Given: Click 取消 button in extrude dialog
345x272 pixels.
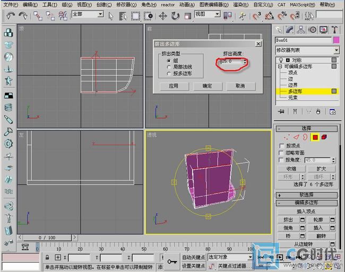Looking at the screenshot, I should [x=240, y=86].
